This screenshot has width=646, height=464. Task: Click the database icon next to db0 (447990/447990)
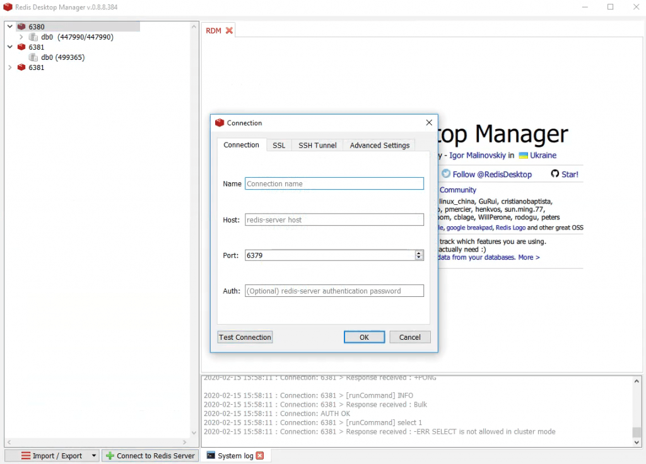(33, 37)
